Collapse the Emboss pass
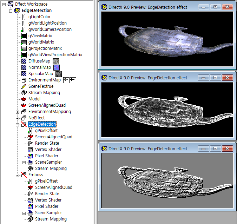 pos(18,175)
